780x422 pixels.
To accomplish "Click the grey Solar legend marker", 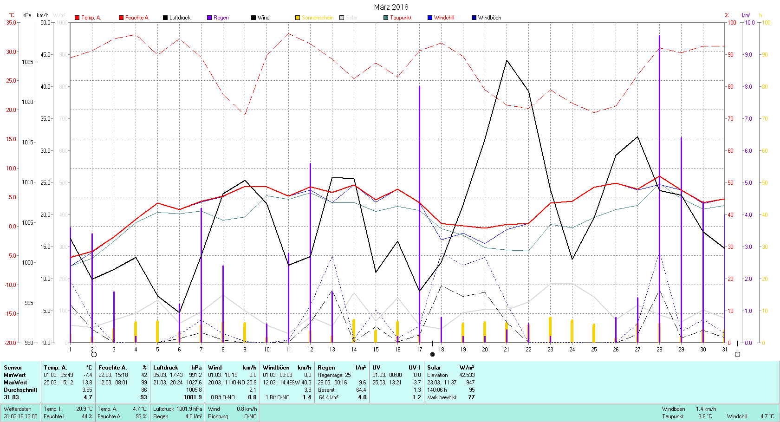I will pos(342,18).
